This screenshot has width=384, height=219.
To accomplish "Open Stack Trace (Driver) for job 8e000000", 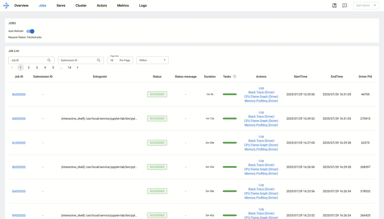I will pos(261,92).
